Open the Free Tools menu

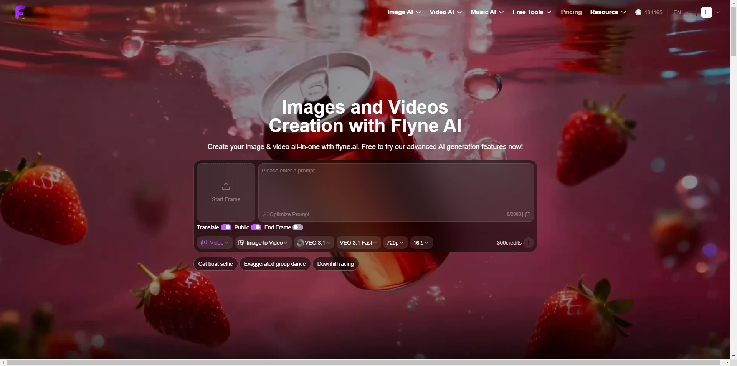coord(532,12)
